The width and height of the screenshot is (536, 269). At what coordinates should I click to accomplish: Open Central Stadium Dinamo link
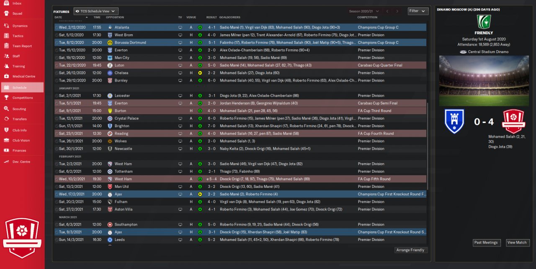[x=487, y=52]
